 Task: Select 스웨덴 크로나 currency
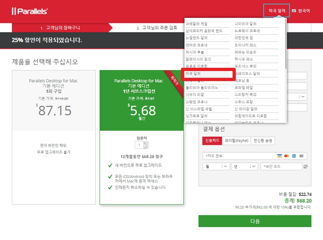tap(207, 102)
